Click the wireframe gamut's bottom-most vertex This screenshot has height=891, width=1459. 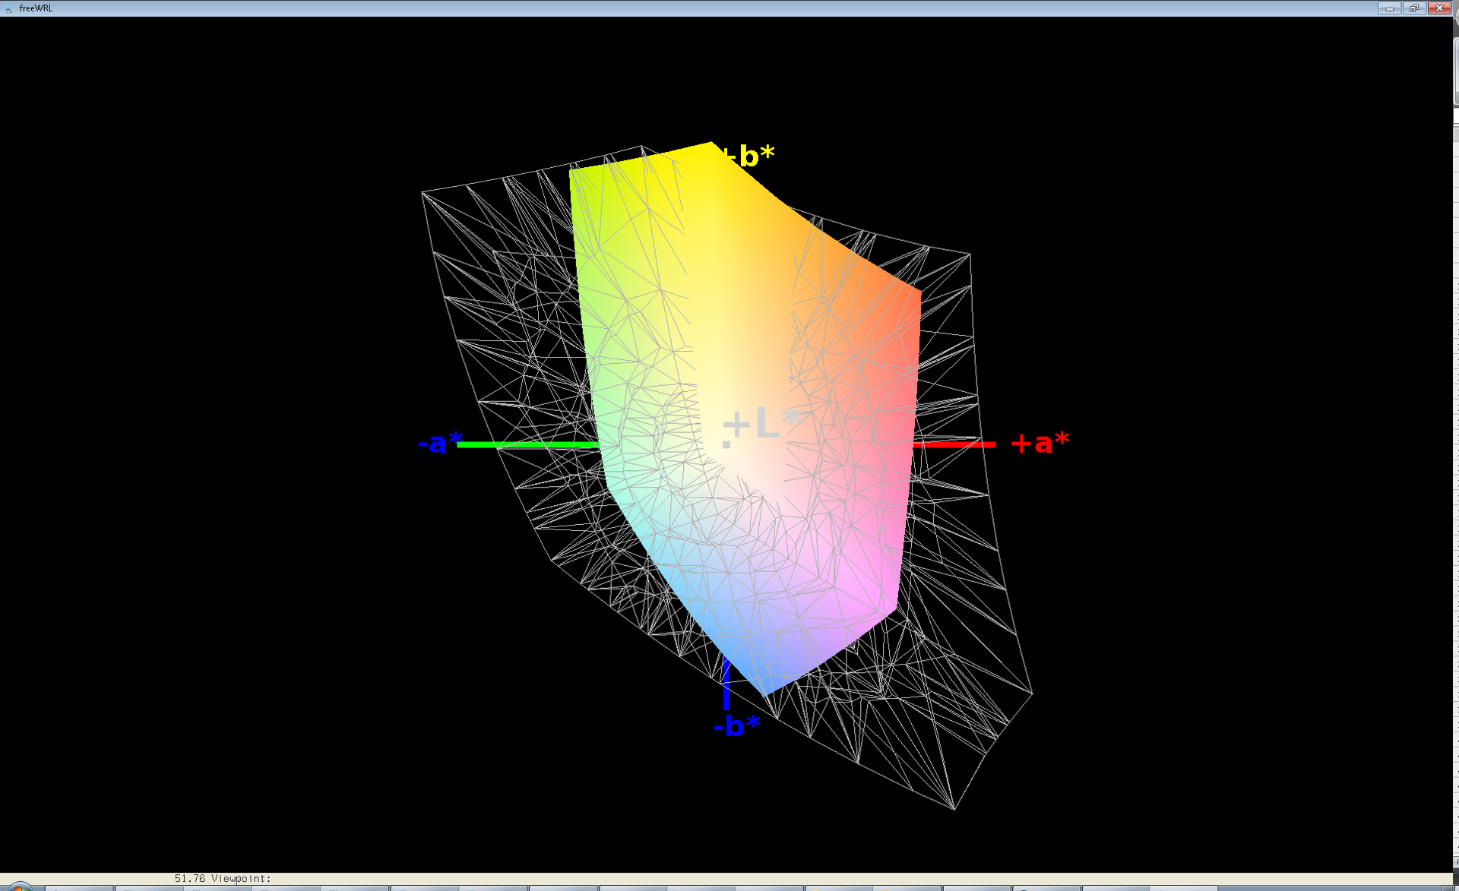[954, 808]
